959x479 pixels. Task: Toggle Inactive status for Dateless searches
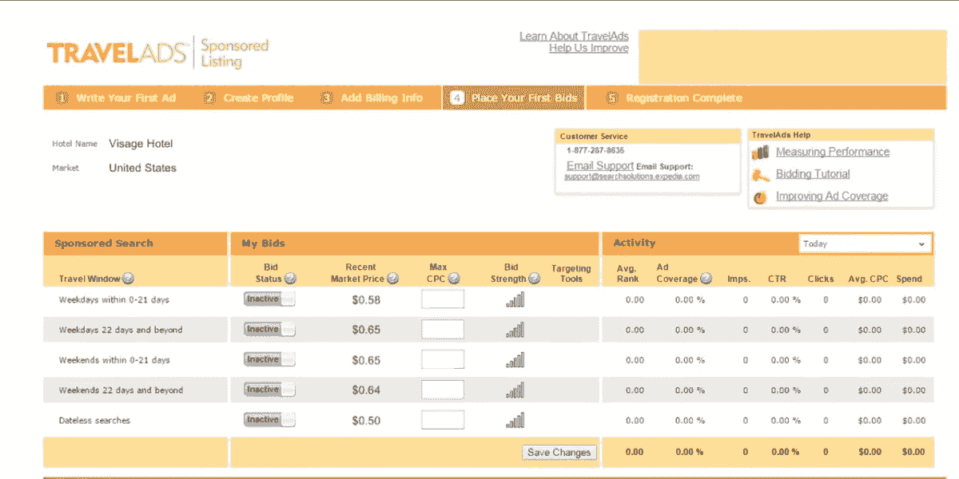coord(269,419)
